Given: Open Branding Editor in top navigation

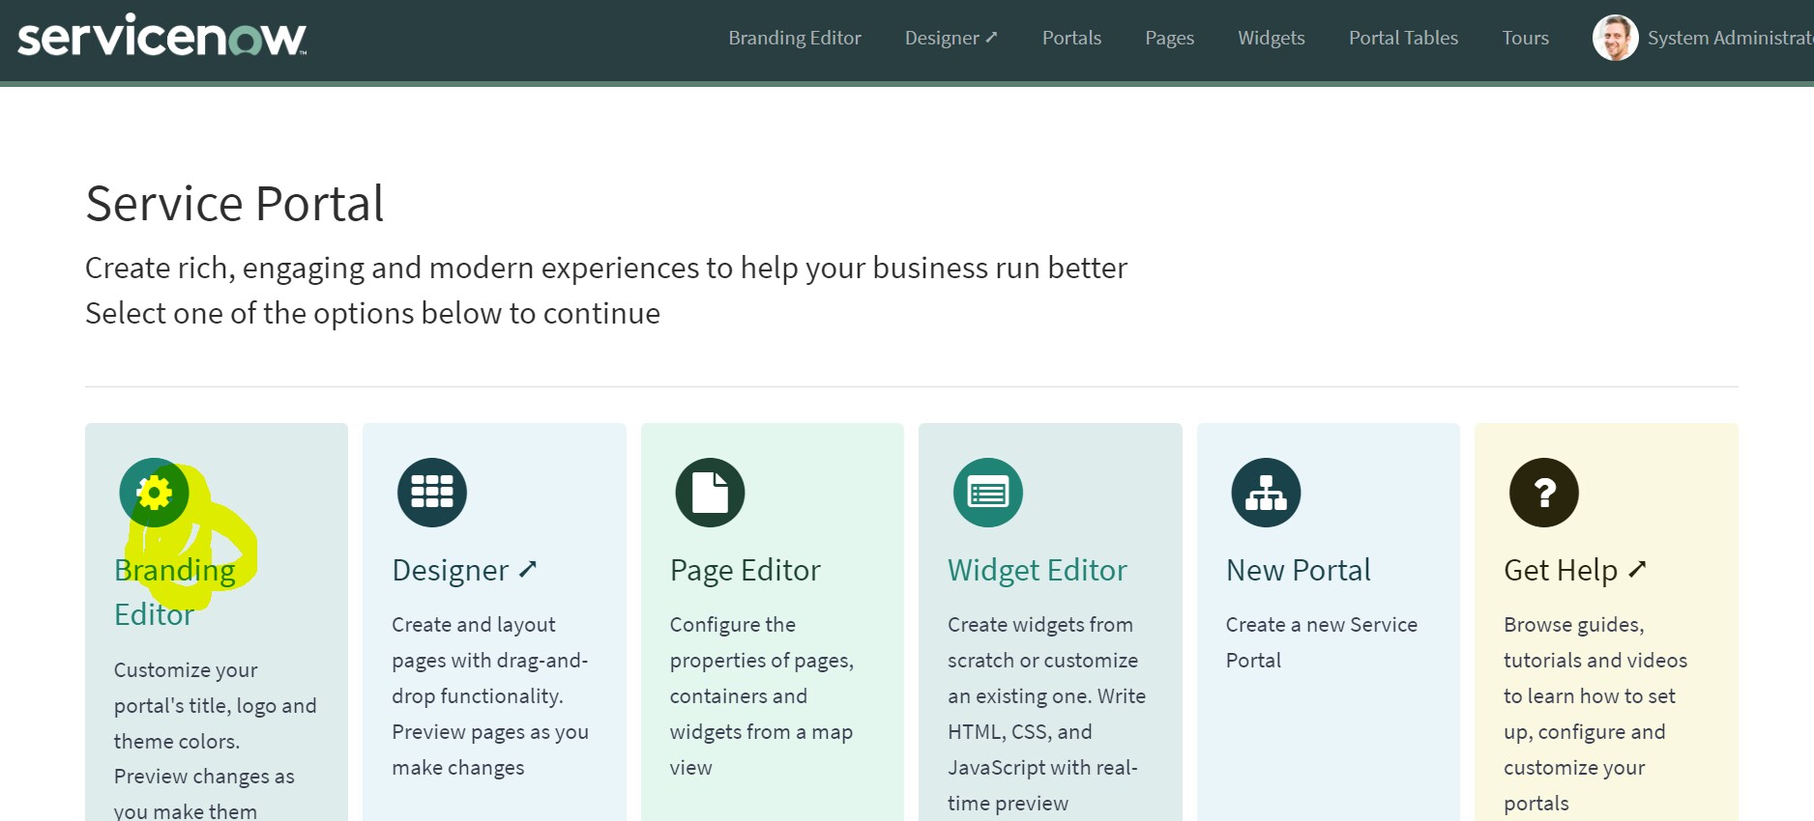Looking at the screenshot, I should 795,38.
